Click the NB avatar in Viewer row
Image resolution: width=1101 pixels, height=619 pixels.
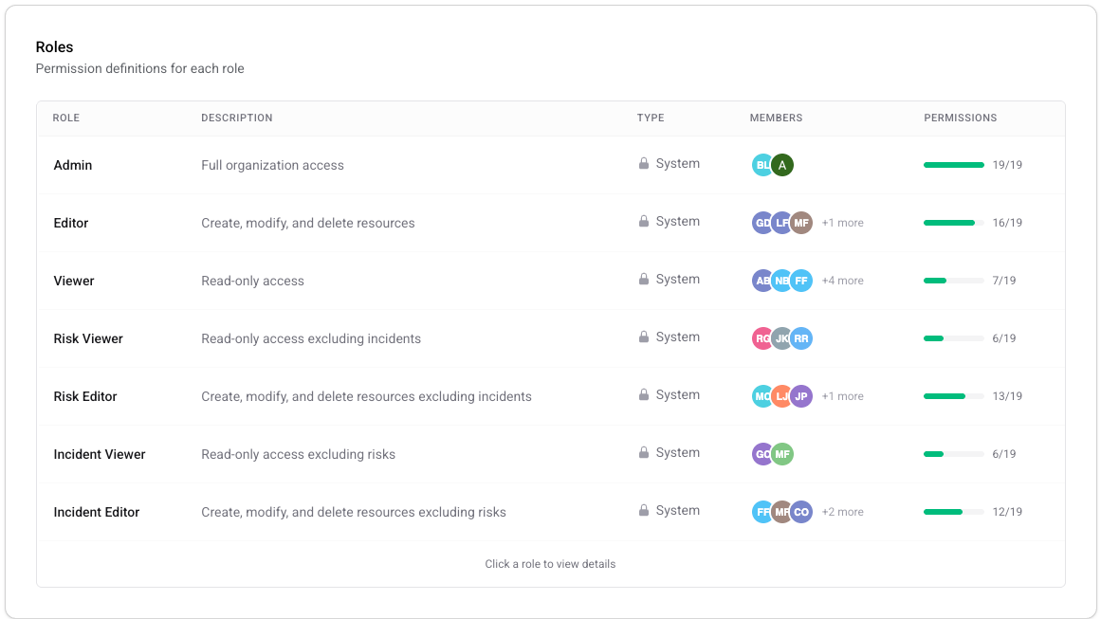pyautogui.click(x=780, y=281)
